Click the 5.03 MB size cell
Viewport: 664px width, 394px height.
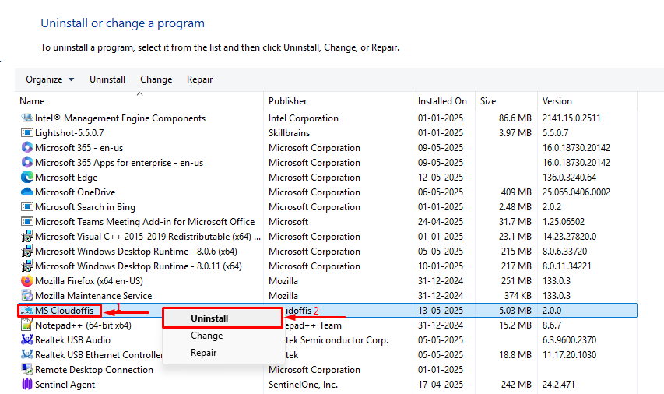click(515, 311)
